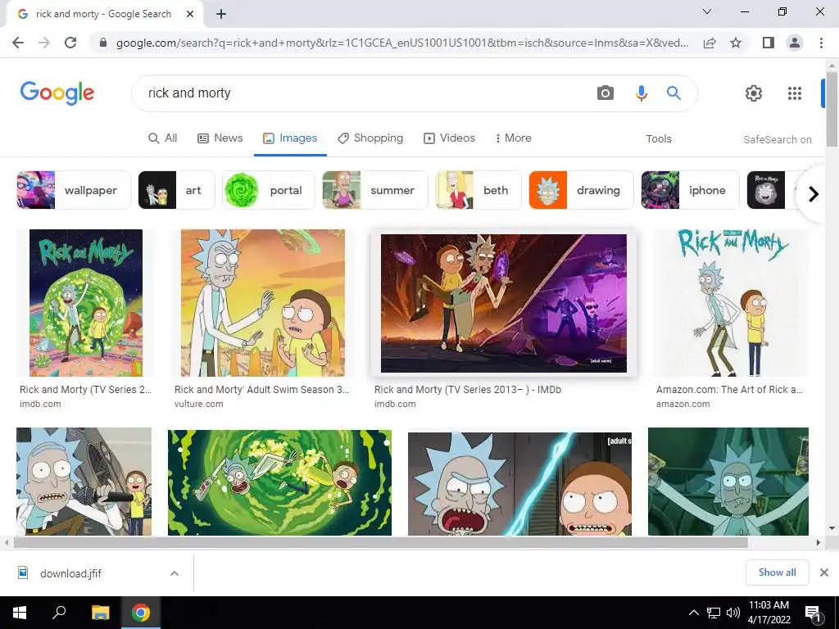
Task: Open volume control in system tray
Action: pyautogui.click(x=733, y=613)
